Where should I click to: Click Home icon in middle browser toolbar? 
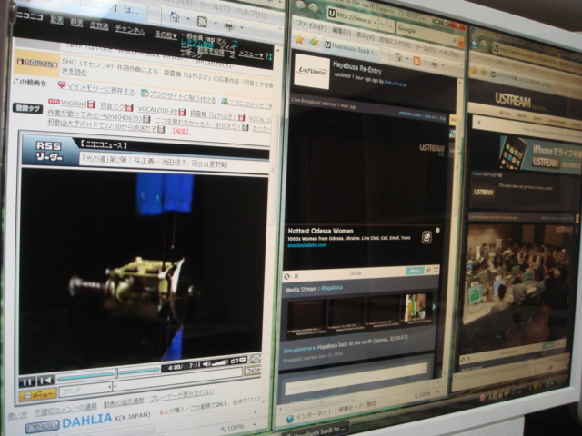[x=398, y=57]
